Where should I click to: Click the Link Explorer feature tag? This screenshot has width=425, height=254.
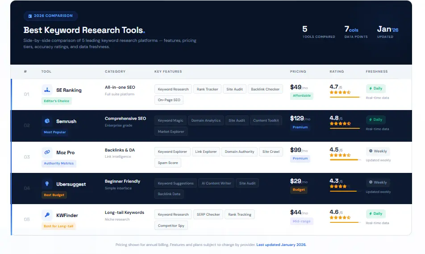coord(206,152)
